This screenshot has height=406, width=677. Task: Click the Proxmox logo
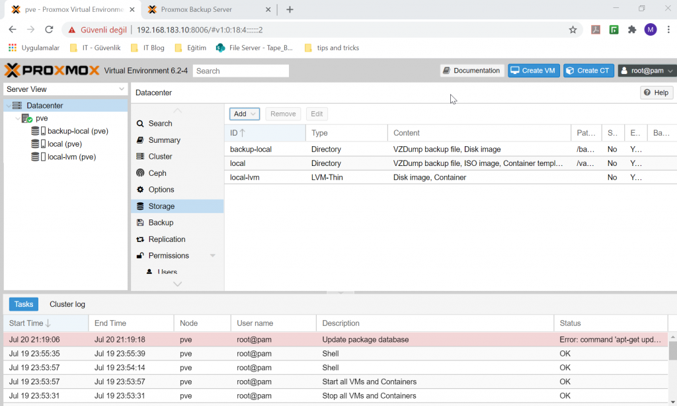(52, 70)
